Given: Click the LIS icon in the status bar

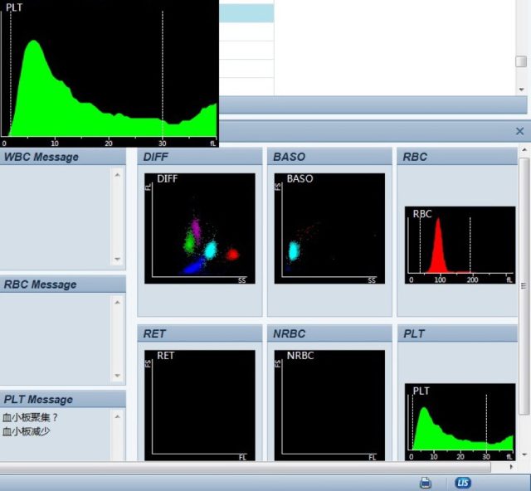Looking at the screenshot, I should point(463,483).
